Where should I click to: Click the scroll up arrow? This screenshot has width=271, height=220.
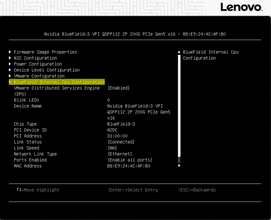click(179, 52)
